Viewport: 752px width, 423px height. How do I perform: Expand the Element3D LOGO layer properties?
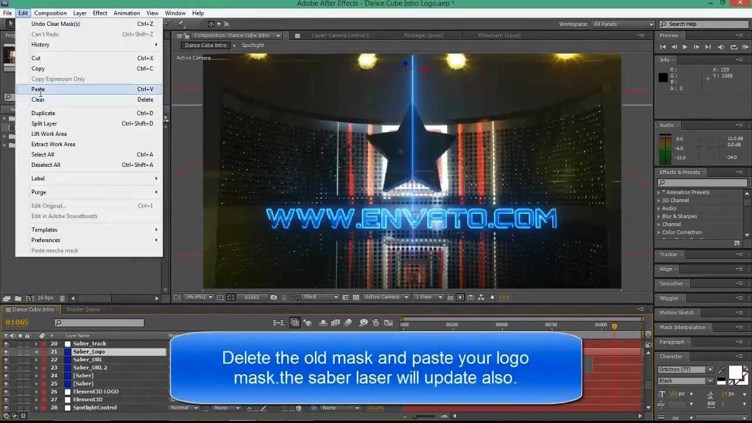pos(36,392)
